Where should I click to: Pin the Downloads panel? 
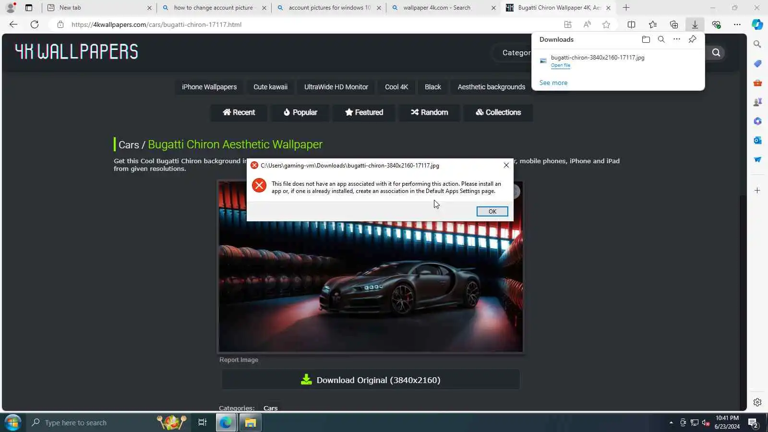tap(692, 39)
